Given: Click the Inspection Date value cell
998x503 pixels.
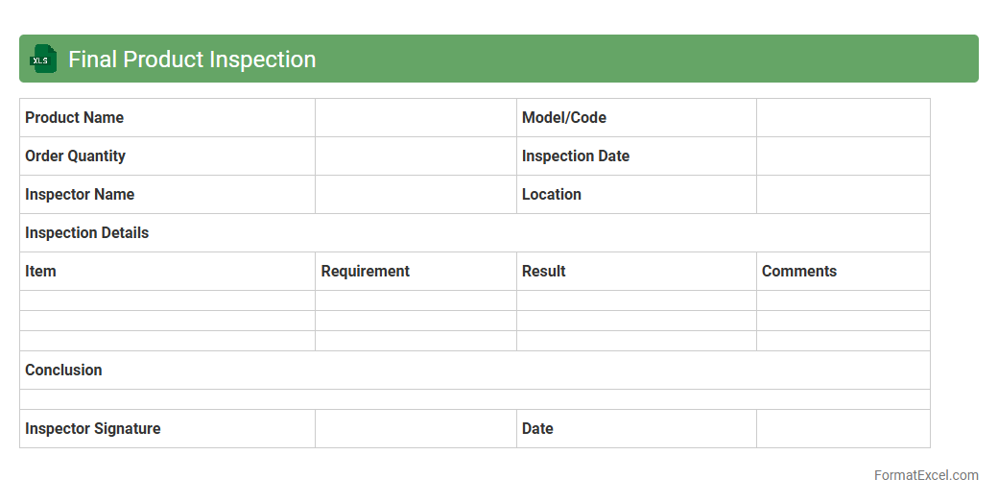Looking at the screenshot, I should [843, 156].
